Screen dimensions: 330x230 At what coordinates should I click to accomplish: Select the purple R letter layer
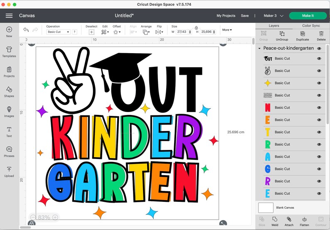(294, 181)
